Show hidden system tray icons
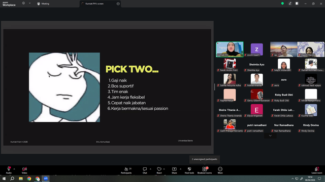 coord(292,178)
